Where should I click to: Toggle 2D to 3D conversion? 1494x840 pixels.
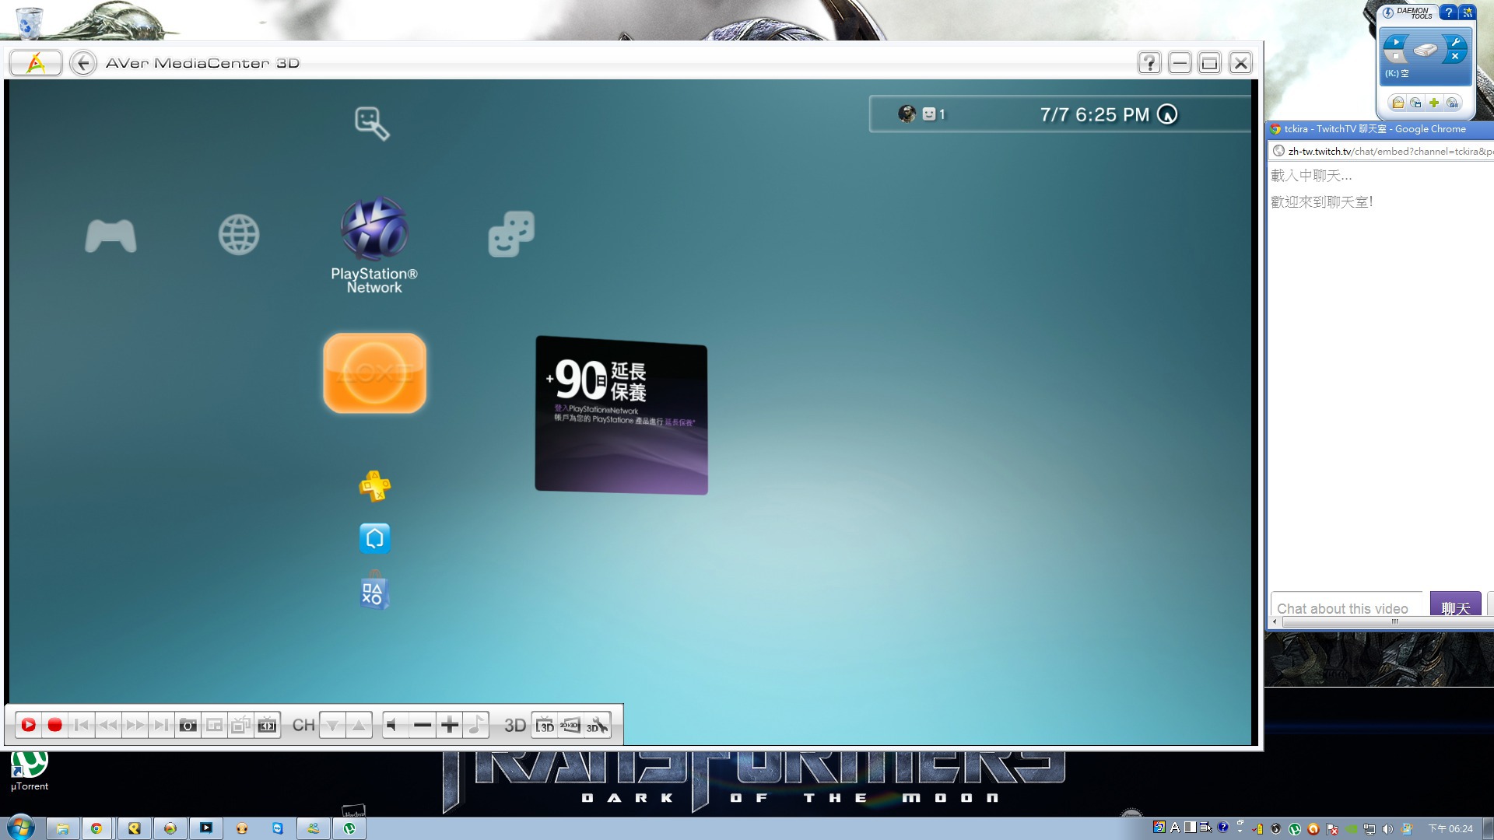pos(570,725)
